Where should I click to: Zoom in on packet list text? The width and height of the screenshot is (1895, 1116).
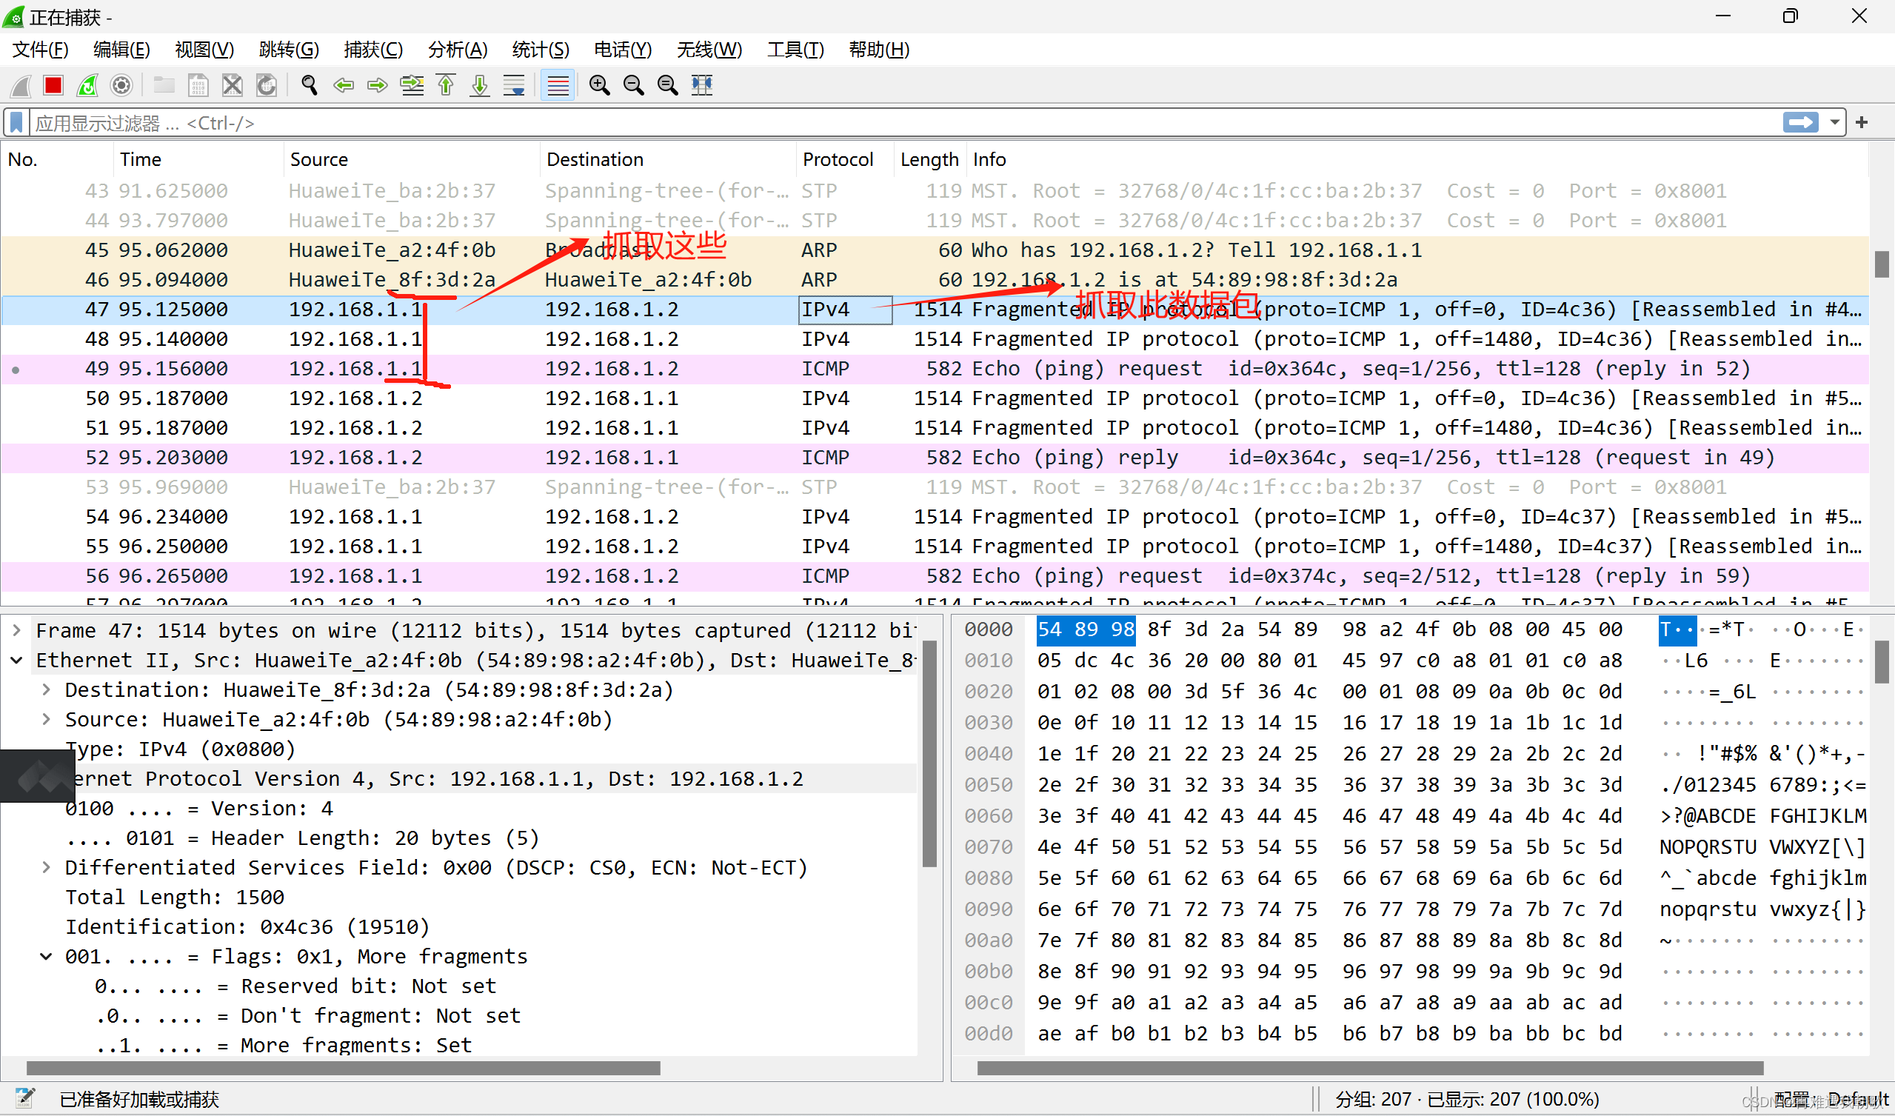[599, 85]
